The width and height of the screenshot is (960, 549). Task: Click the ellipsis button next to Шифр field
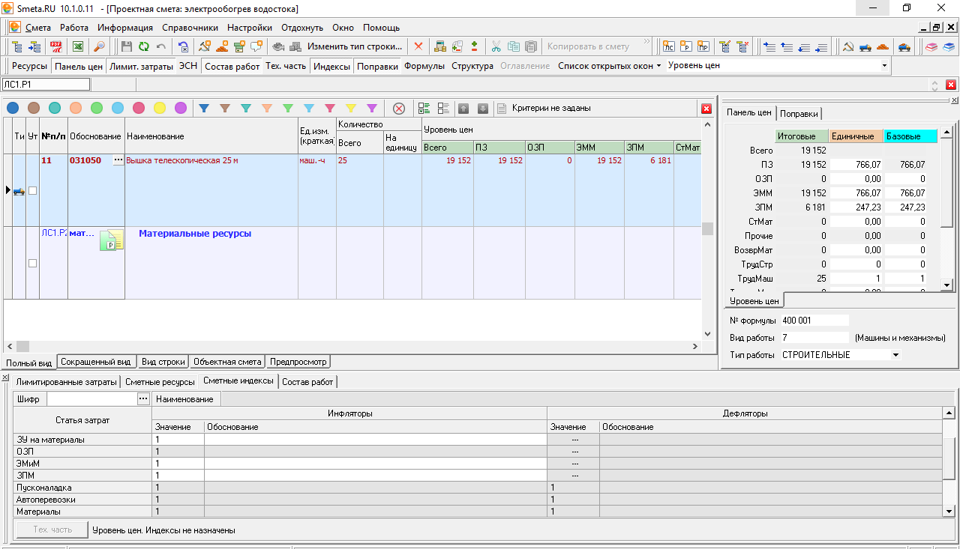click(143, 399)
